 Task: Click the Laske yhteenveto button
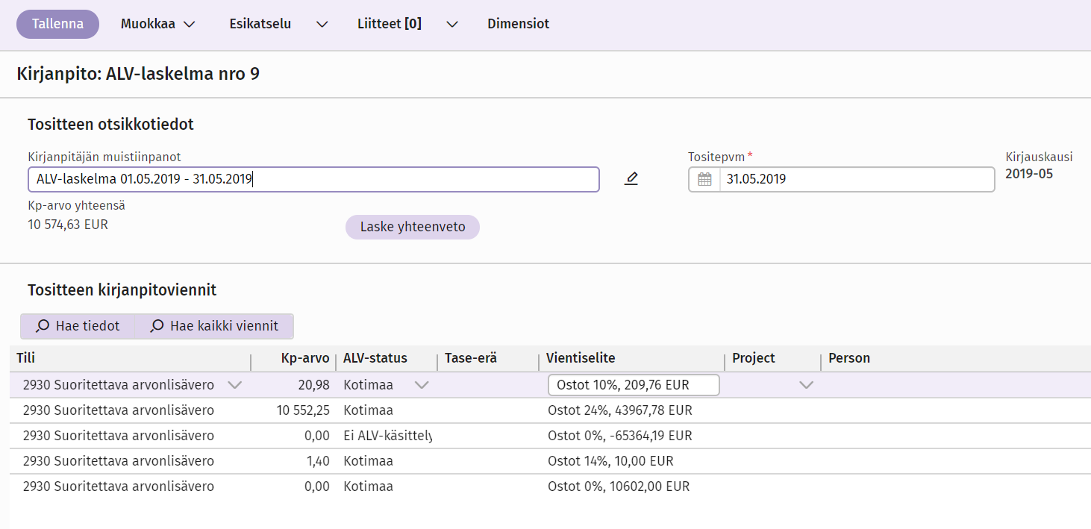412,227
